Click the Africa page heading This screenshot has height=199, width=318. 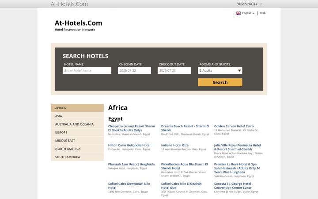click(x=118, y=107)
